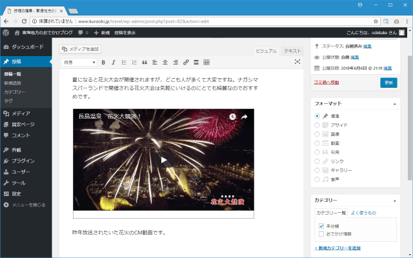Select the 動画 post format
413x258 pixels.
pos(317,143)
